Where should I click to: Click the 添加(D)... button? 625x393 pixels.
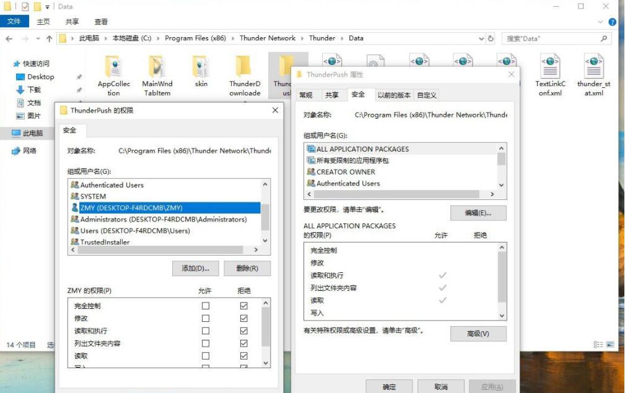point(195,269)
